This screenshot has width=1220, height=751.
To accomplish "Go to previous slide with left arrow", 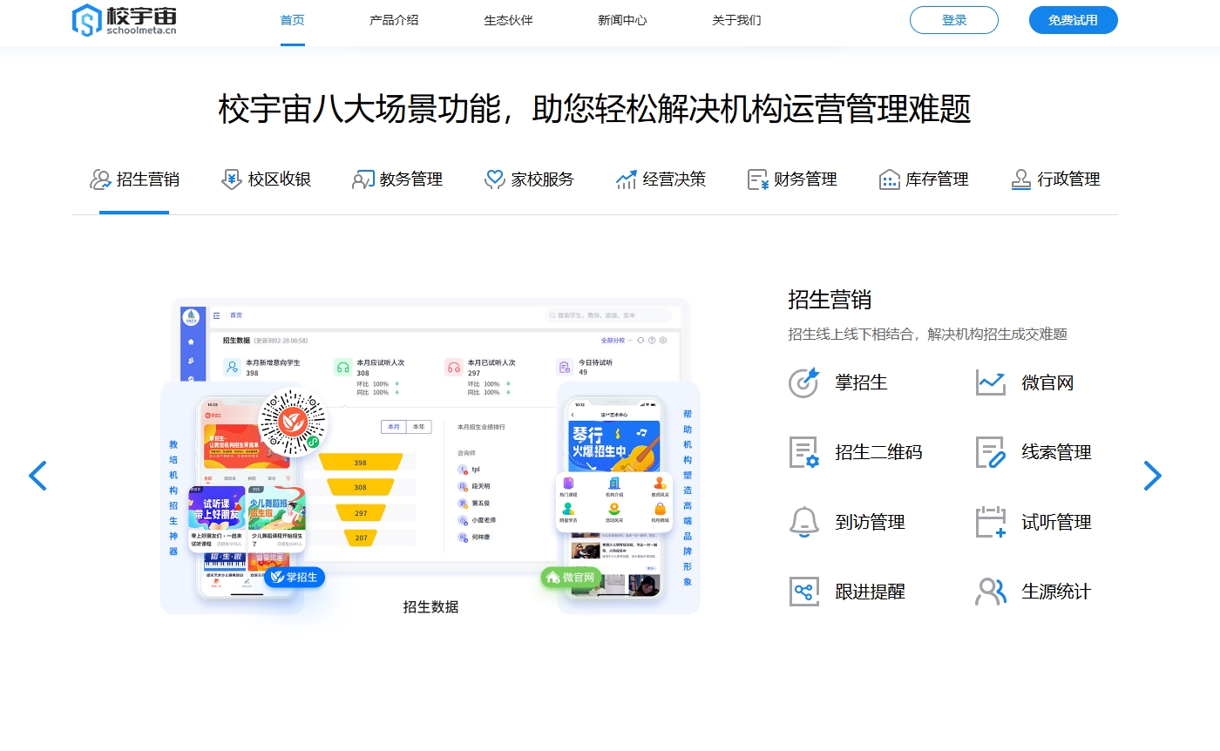I will [37, 476].
